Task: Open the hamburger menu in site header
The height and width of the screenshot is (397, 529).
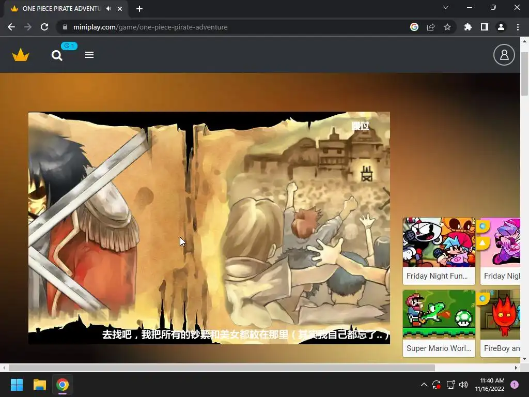Action: click(89, 55)
